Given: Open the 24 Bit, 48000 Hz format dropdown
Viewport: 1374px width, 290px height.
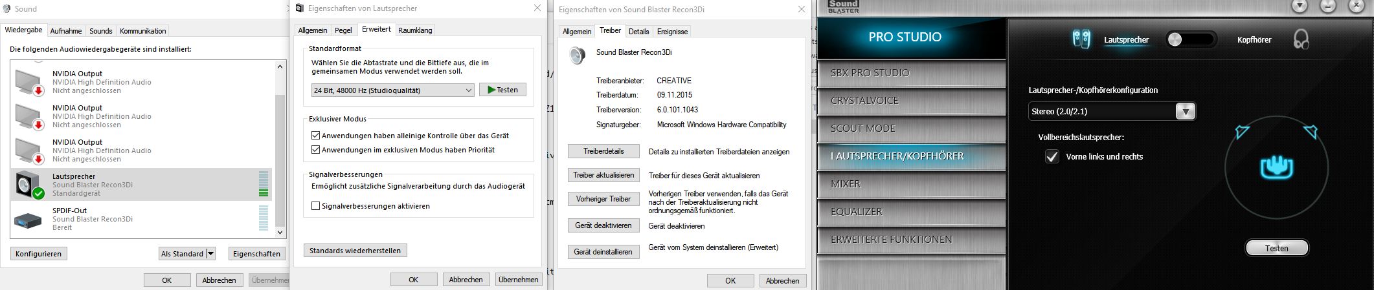Looking at the screenshot, I should point(392,90).
